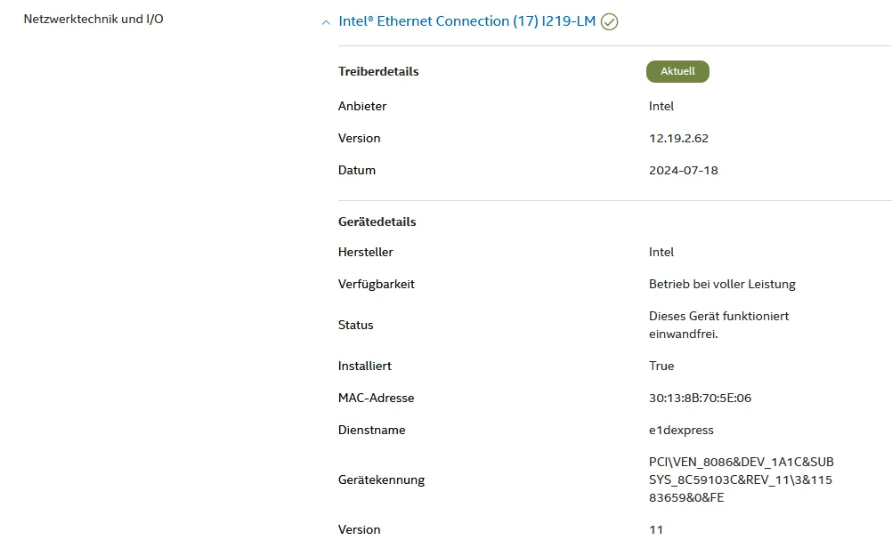The width and height of the screenshot is (892, 548).
Task: Select the Verfügbarkeit label
Action: [376, 285]
